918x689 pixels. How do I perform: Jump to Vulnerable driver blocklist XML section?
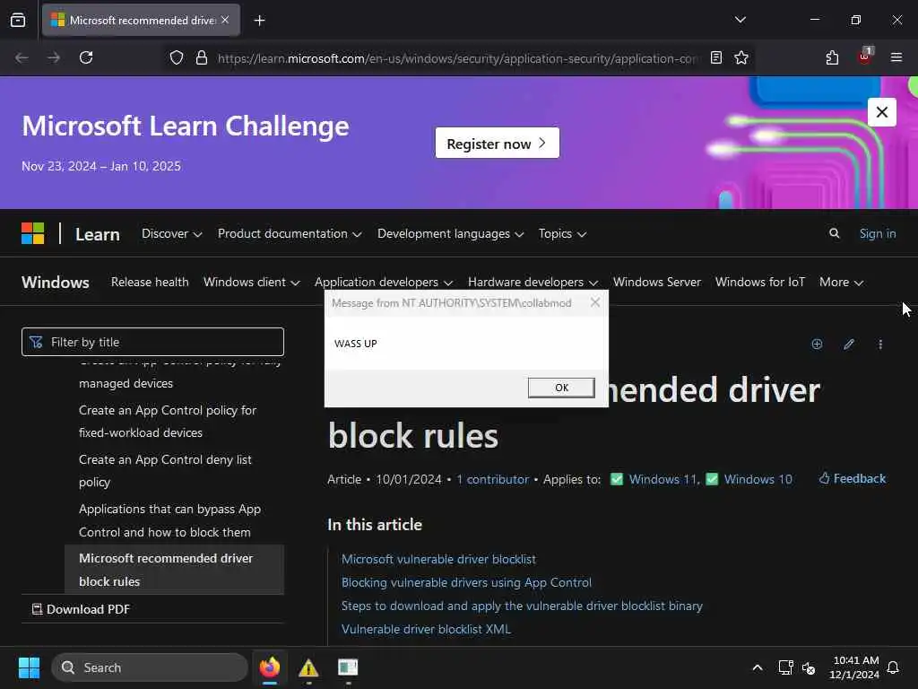[x=426, y=629]
